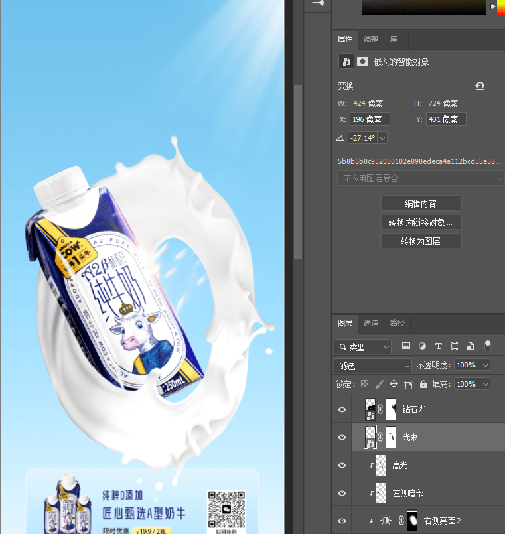Click the smart object filename 5b8b6b0c95...

(x=419, y=161)
